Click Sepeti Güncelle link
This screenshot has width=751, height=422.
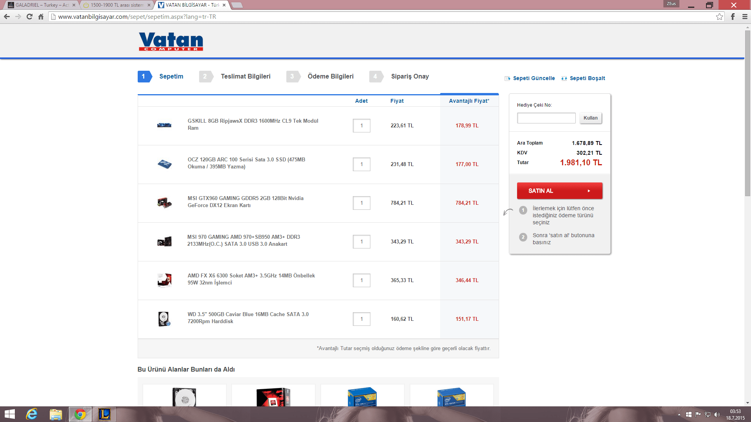pyautogui.click(x=534, y=78)
